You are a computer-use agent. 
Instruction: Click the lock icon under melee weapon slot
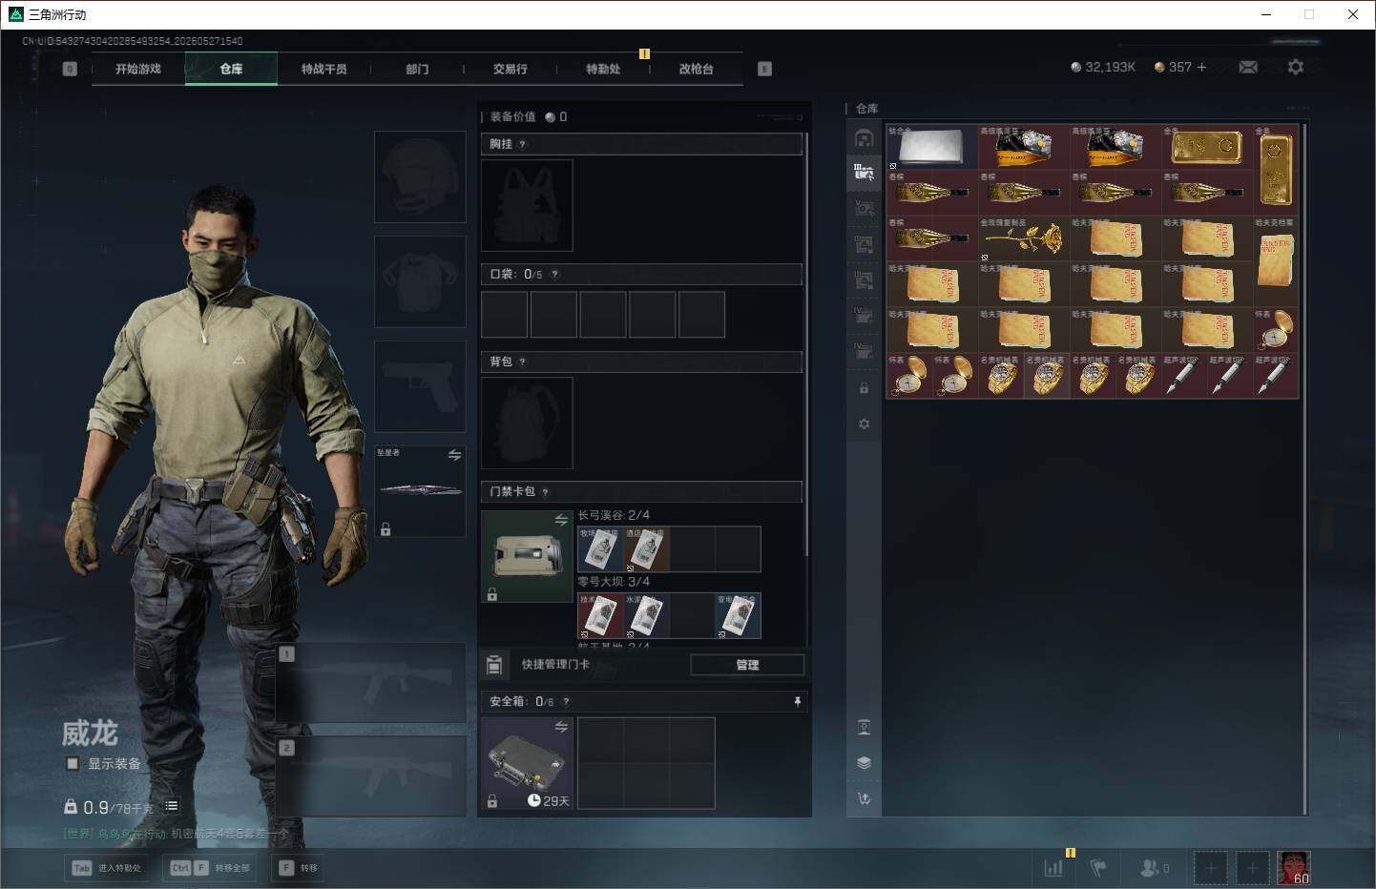coord(386,528)
